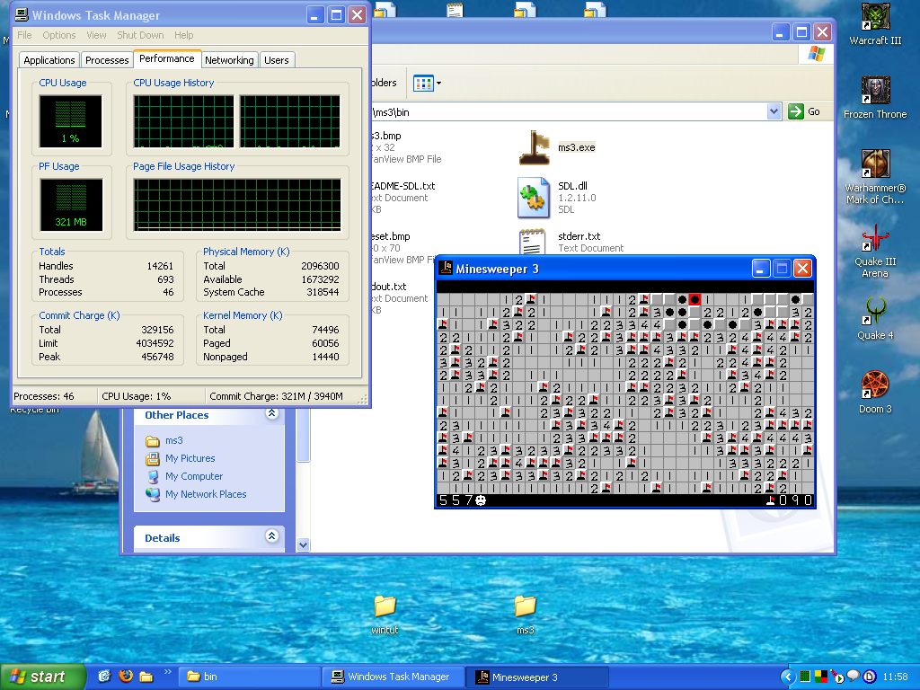Select the SDL.dll file icon
Viewport: 920px width, 690px height.
click(534, 198)
